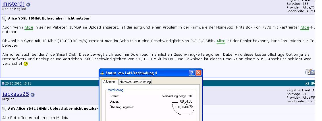This screenshot has width=322, height=121.
Task: Click the status icon beside jackass25
Action: (x=32, y=95)
